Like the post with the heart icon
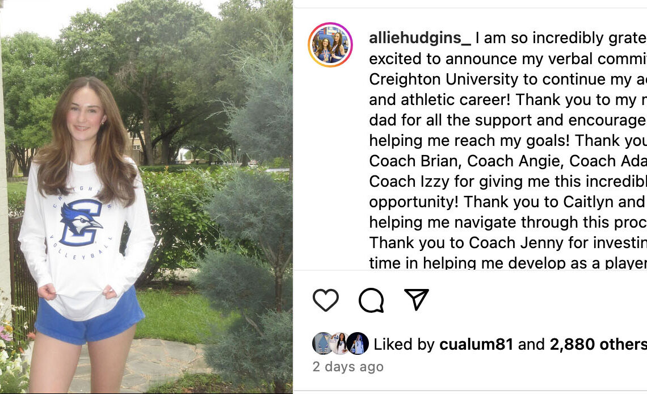Viewport: 647px width, 394px height. pyautogui.click(x=326, y=300)
